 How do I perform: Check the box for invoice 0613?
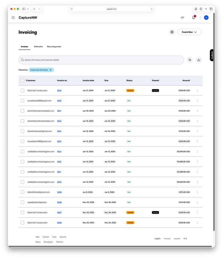coord(22,152)
